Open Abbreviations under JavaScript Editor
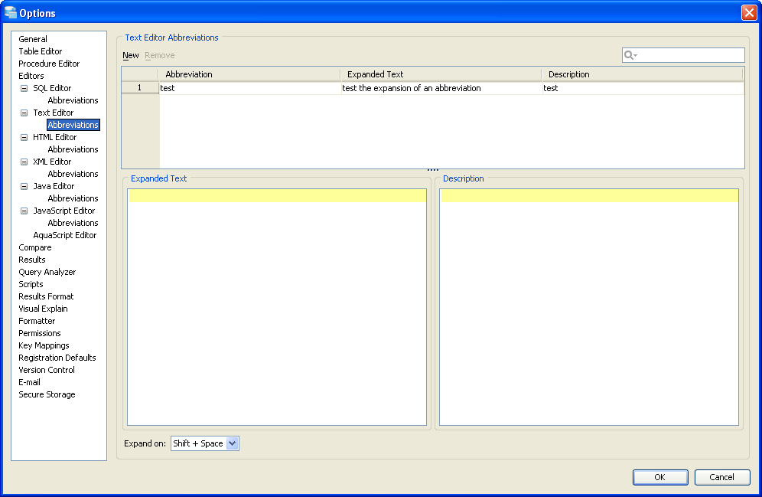 pos(73,223)
